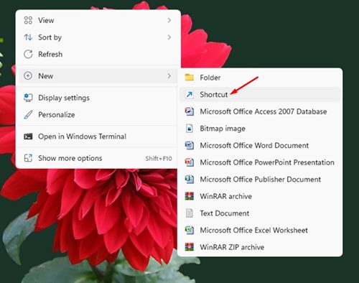
Task: Create a new Folder
Action: coord(260,78)
